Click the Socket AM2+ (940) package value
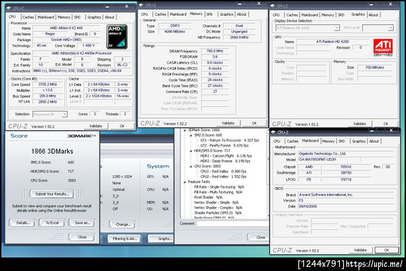This screenshot has width=406, height=271. tap(66, 40)
